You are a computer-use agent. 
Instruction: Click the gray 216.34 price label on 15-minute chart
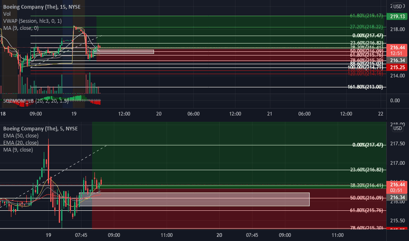(x=397, y=60)
